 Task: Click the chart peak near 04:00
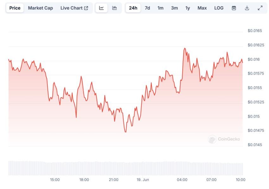coord(185,49)
